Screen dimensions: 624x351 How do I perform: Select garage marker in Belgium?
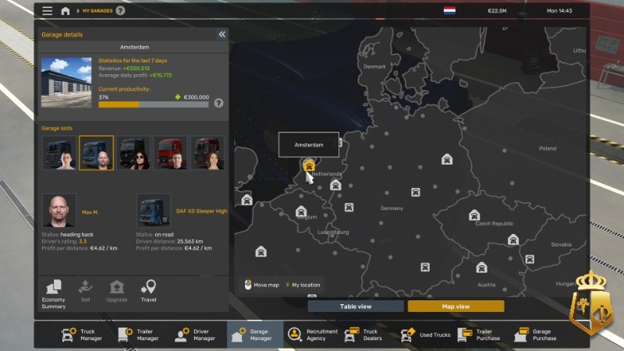301,211
